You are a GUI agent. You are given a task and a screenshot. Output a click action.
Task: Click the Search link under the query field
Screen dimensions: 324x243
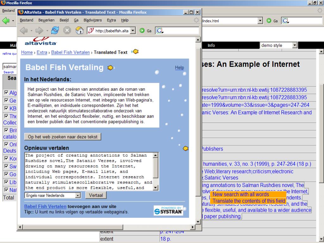click(9, 72)
